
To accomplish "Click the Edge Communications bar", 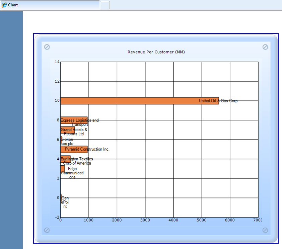I will [62, 169].
